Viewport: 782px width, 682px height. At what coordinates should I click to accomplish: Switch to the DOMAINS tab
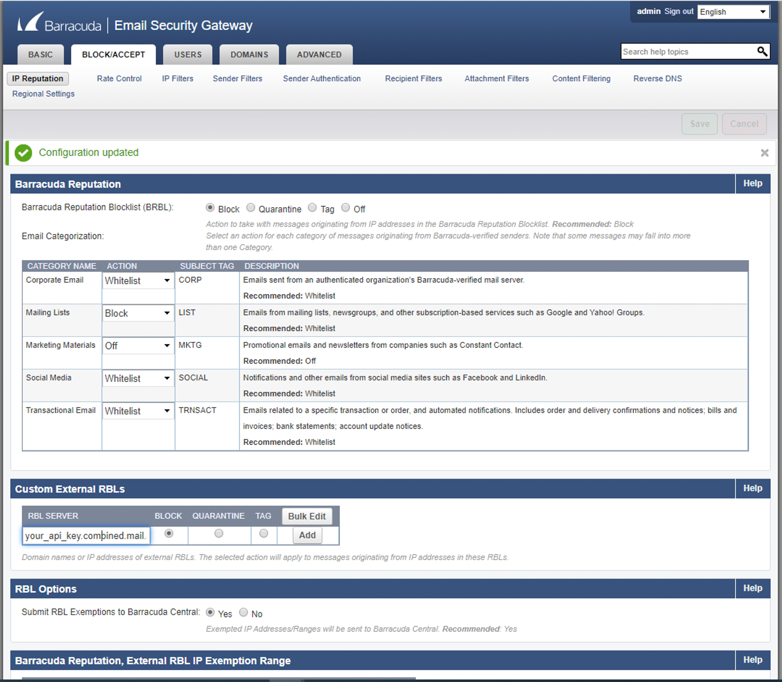[x=249, y=55]
